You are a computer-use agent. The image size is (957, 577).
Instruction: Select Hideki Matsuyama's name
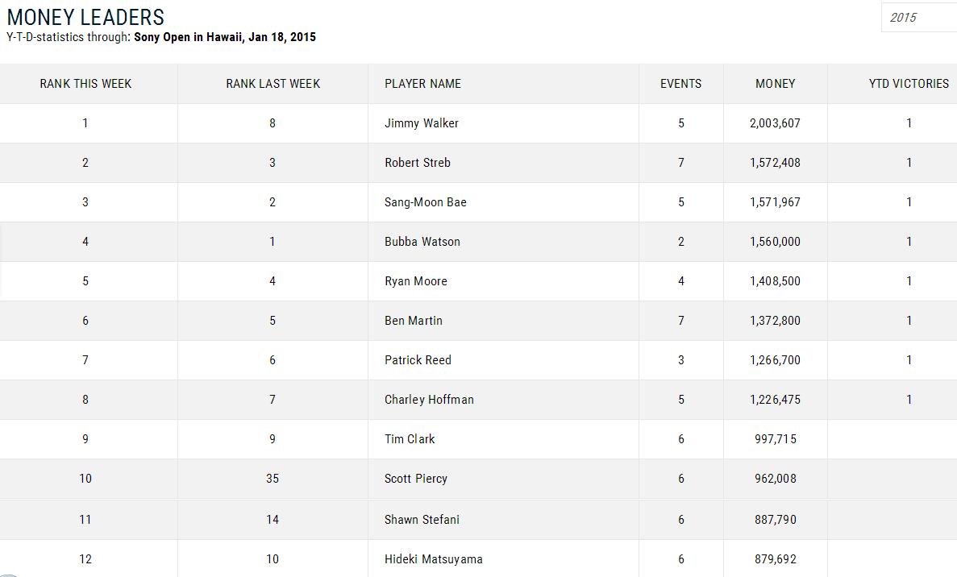(x=434, y=559)
